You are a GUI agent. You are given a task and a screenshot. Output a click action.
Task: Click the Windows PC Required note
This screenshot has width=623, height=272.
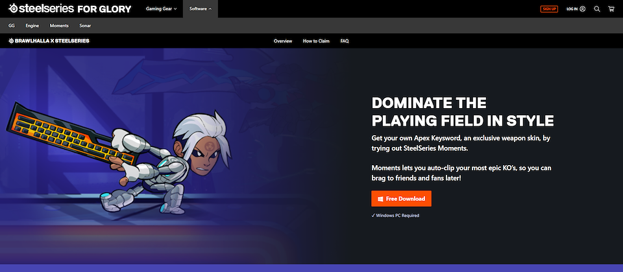pyautogui.click(x=395, y=216)
